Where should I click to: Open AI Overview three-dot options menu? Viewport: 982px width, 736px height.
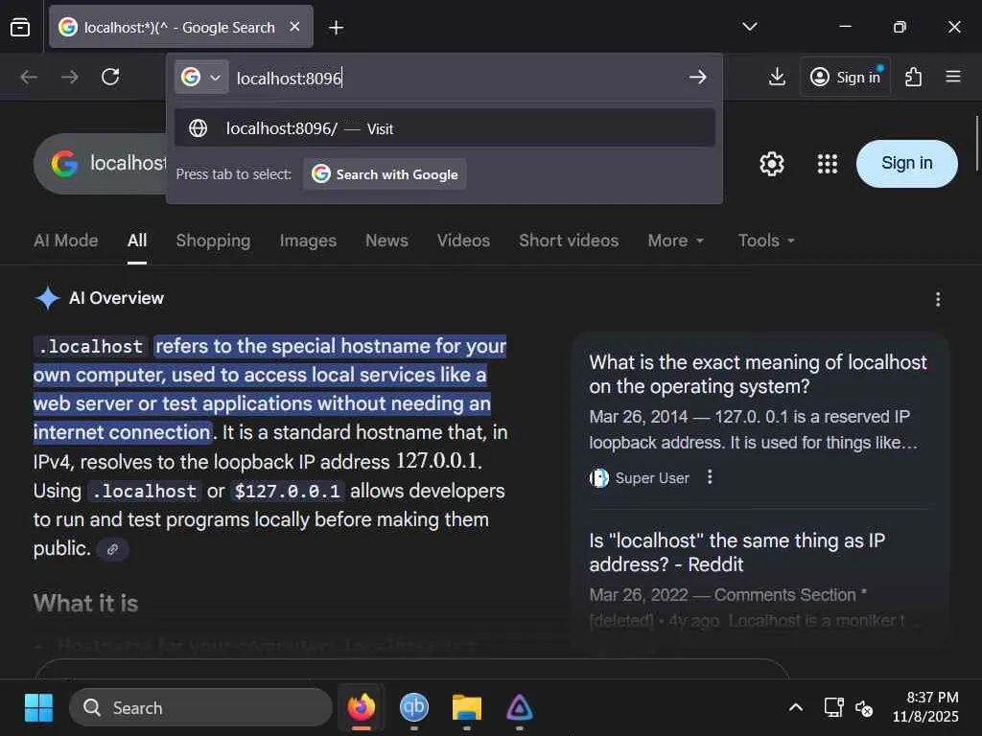(938, 299)
